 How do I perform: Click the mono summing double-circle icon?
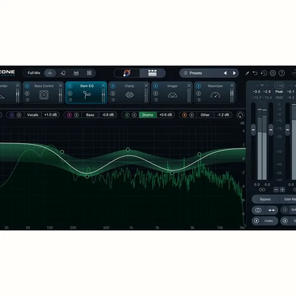(x=258, y=210)
